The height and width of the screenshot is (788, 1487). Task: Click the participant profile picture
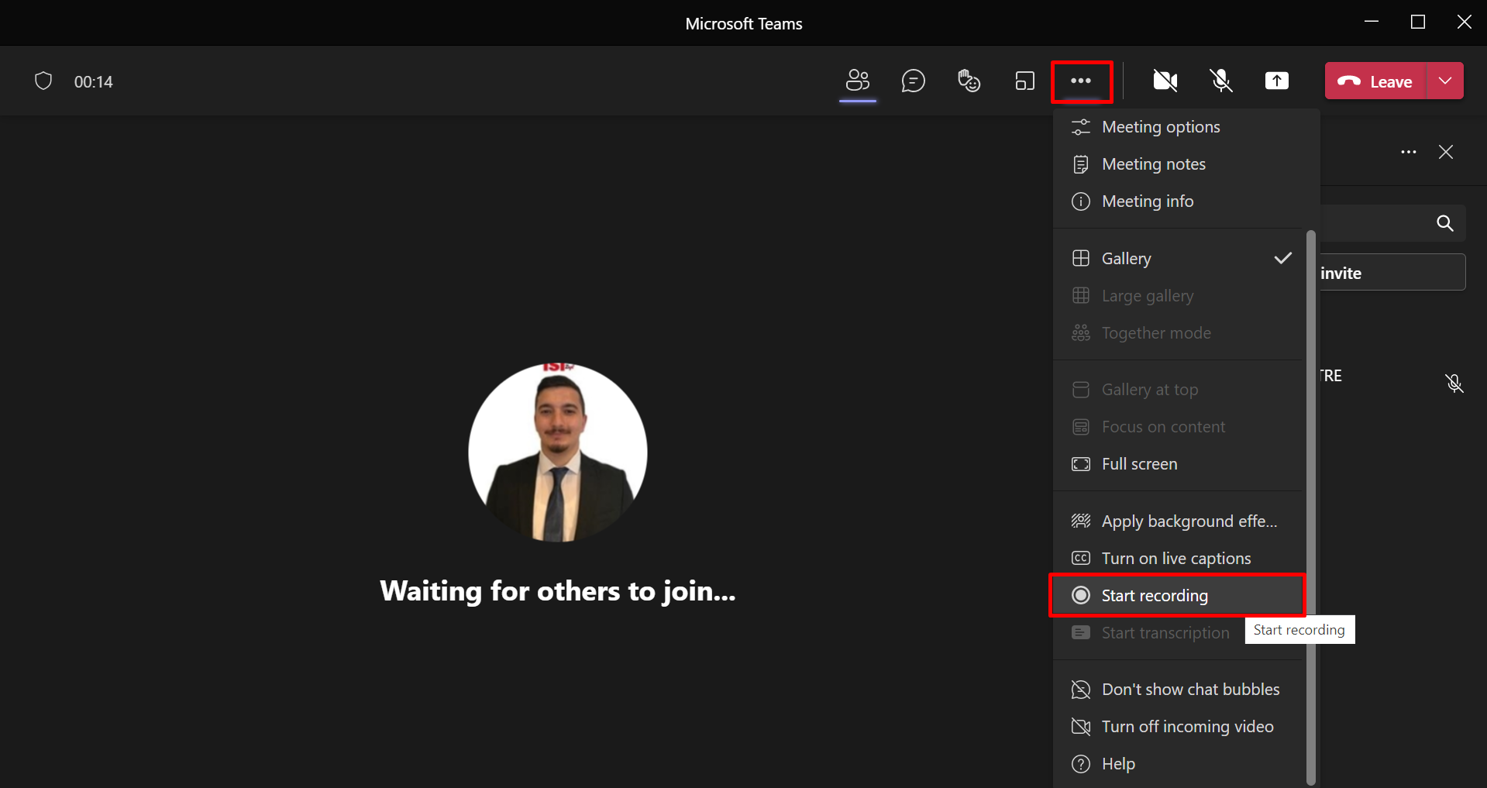pos(558,452)
